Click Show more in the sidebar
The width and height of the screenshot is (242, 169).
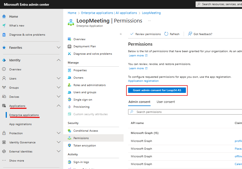pyautogui.click(x=17, y=161)
